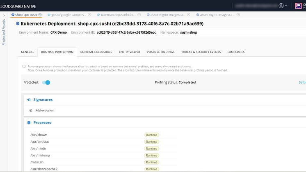
Task: Click the sushi-shop namespace value
Action: pyautogui.click(x=189, y=32)
